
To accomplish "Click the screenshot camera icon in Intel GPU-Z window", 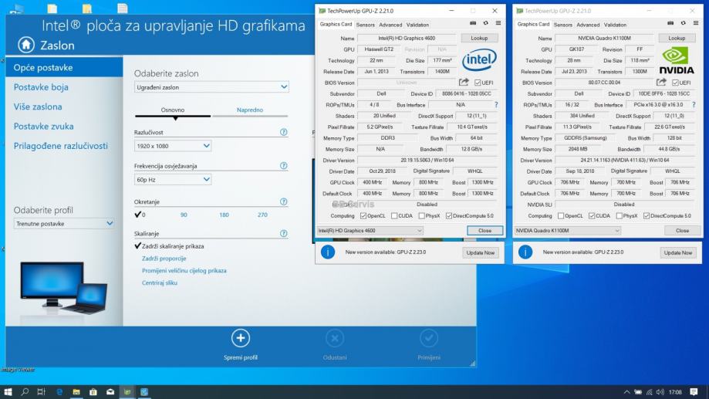I will click(474, 25).
